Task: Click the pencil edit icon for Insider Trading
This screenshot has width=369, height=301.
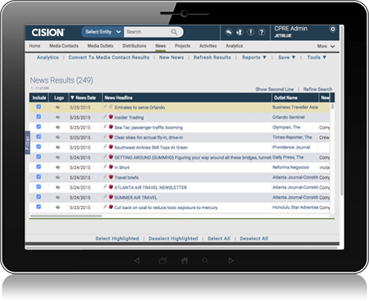Action: tap(105, 117)
